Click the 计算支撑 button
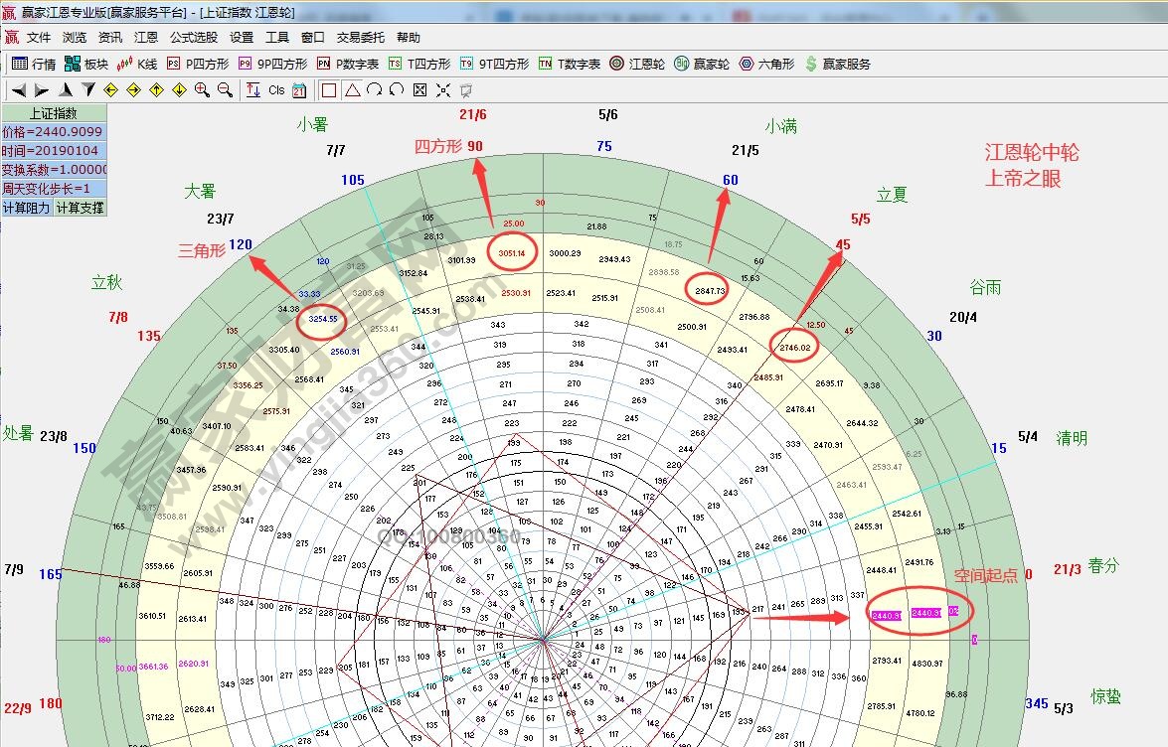 click(79, 208)
